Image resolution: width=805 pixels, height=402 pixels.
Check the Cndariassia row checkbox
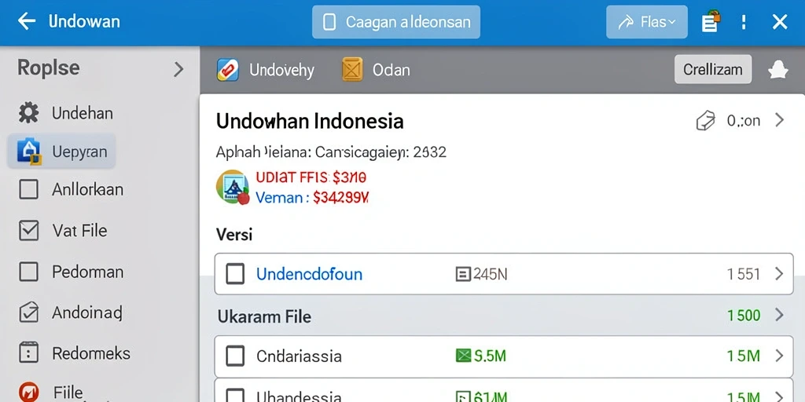click(235, 356)
